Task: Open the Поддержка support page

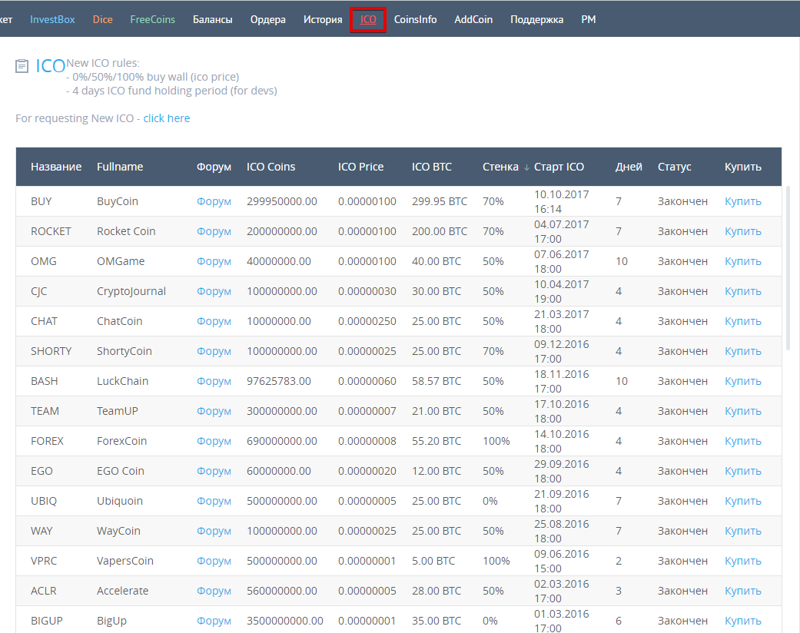Action: point(536,19)
